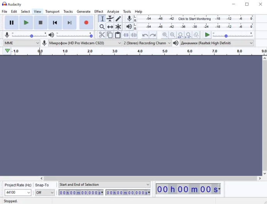Open the Tools menu

[127, 12]
